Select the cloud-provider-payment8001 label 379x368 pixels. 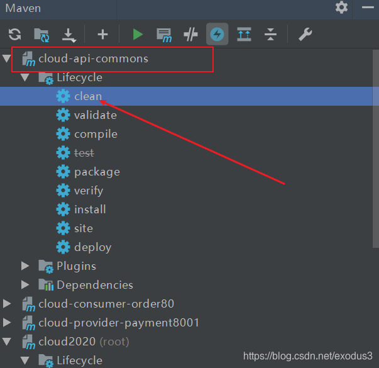119,323
